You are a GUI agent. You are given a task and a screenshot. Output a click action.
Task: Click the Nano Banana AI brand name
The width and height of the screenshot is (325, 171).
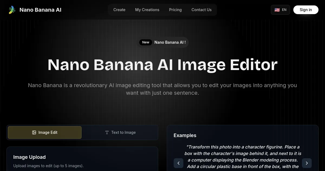coord(40,10)
